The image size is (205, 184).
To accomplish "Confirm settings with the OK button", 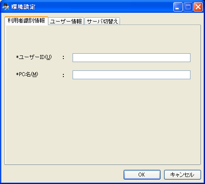I will (x=142, y=175).
